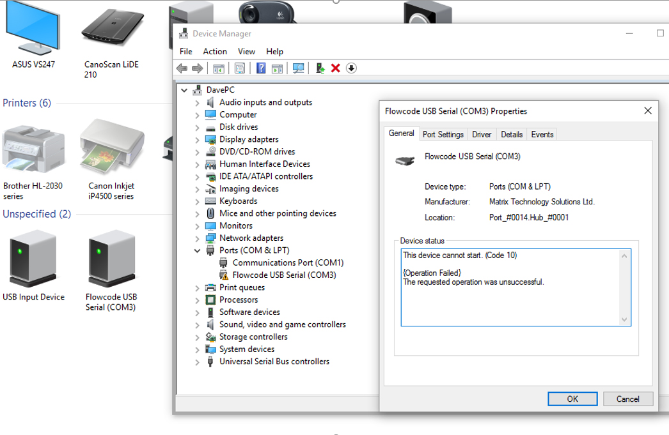Select IDE ATA/ATAPI controllers tree item
Image resolution: width=669 pixels, height=435 pixels.
[x=266, y=176]
